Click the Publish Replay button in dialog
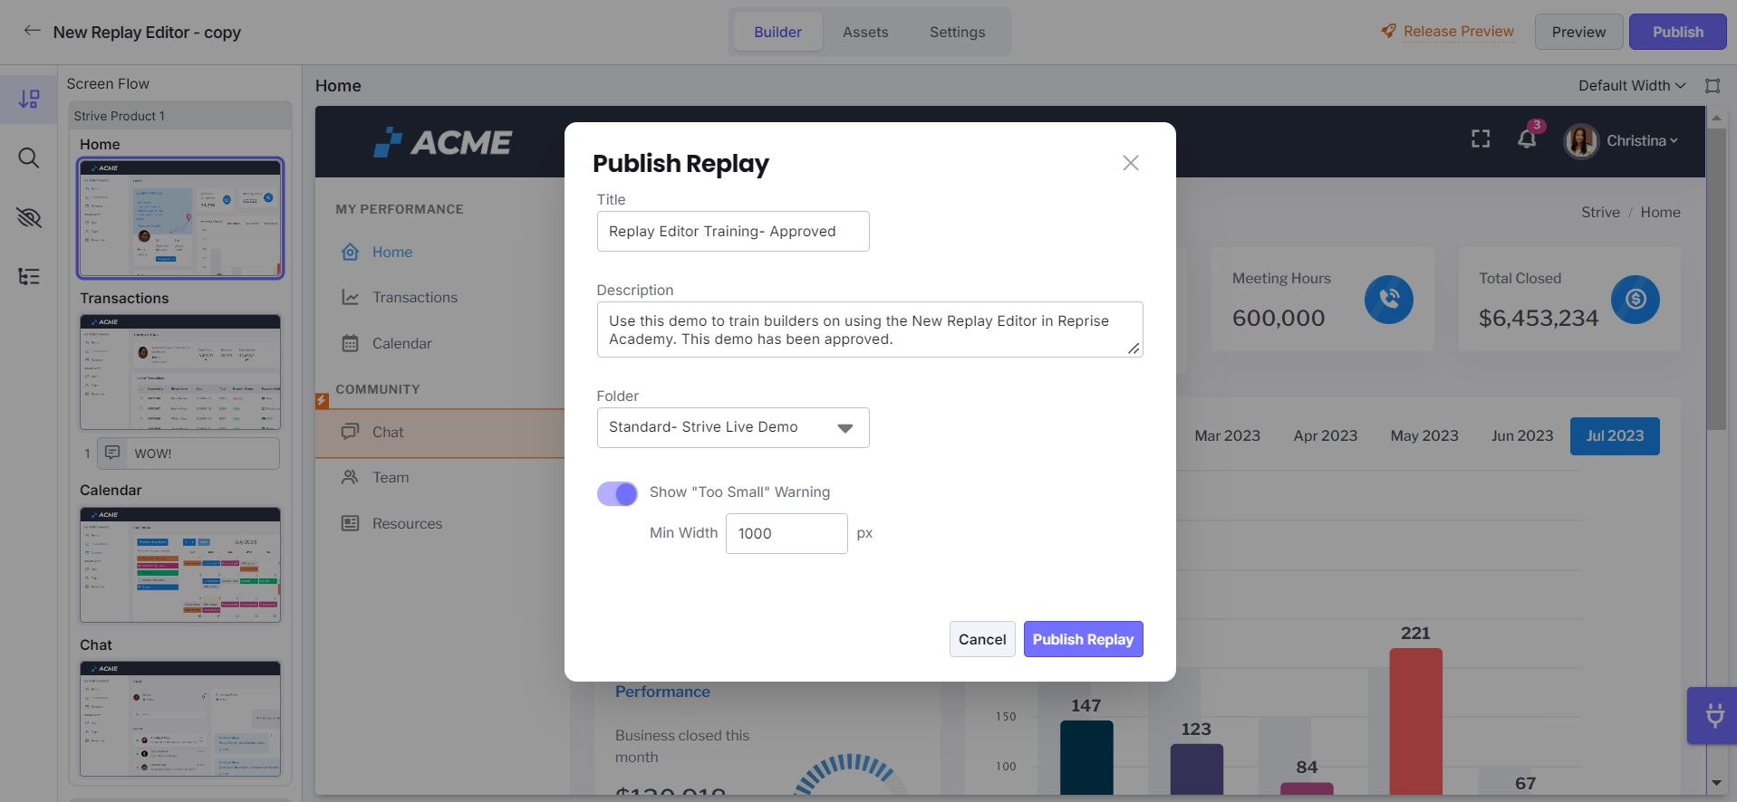The image size is (1737, 802). [1083, 639]
